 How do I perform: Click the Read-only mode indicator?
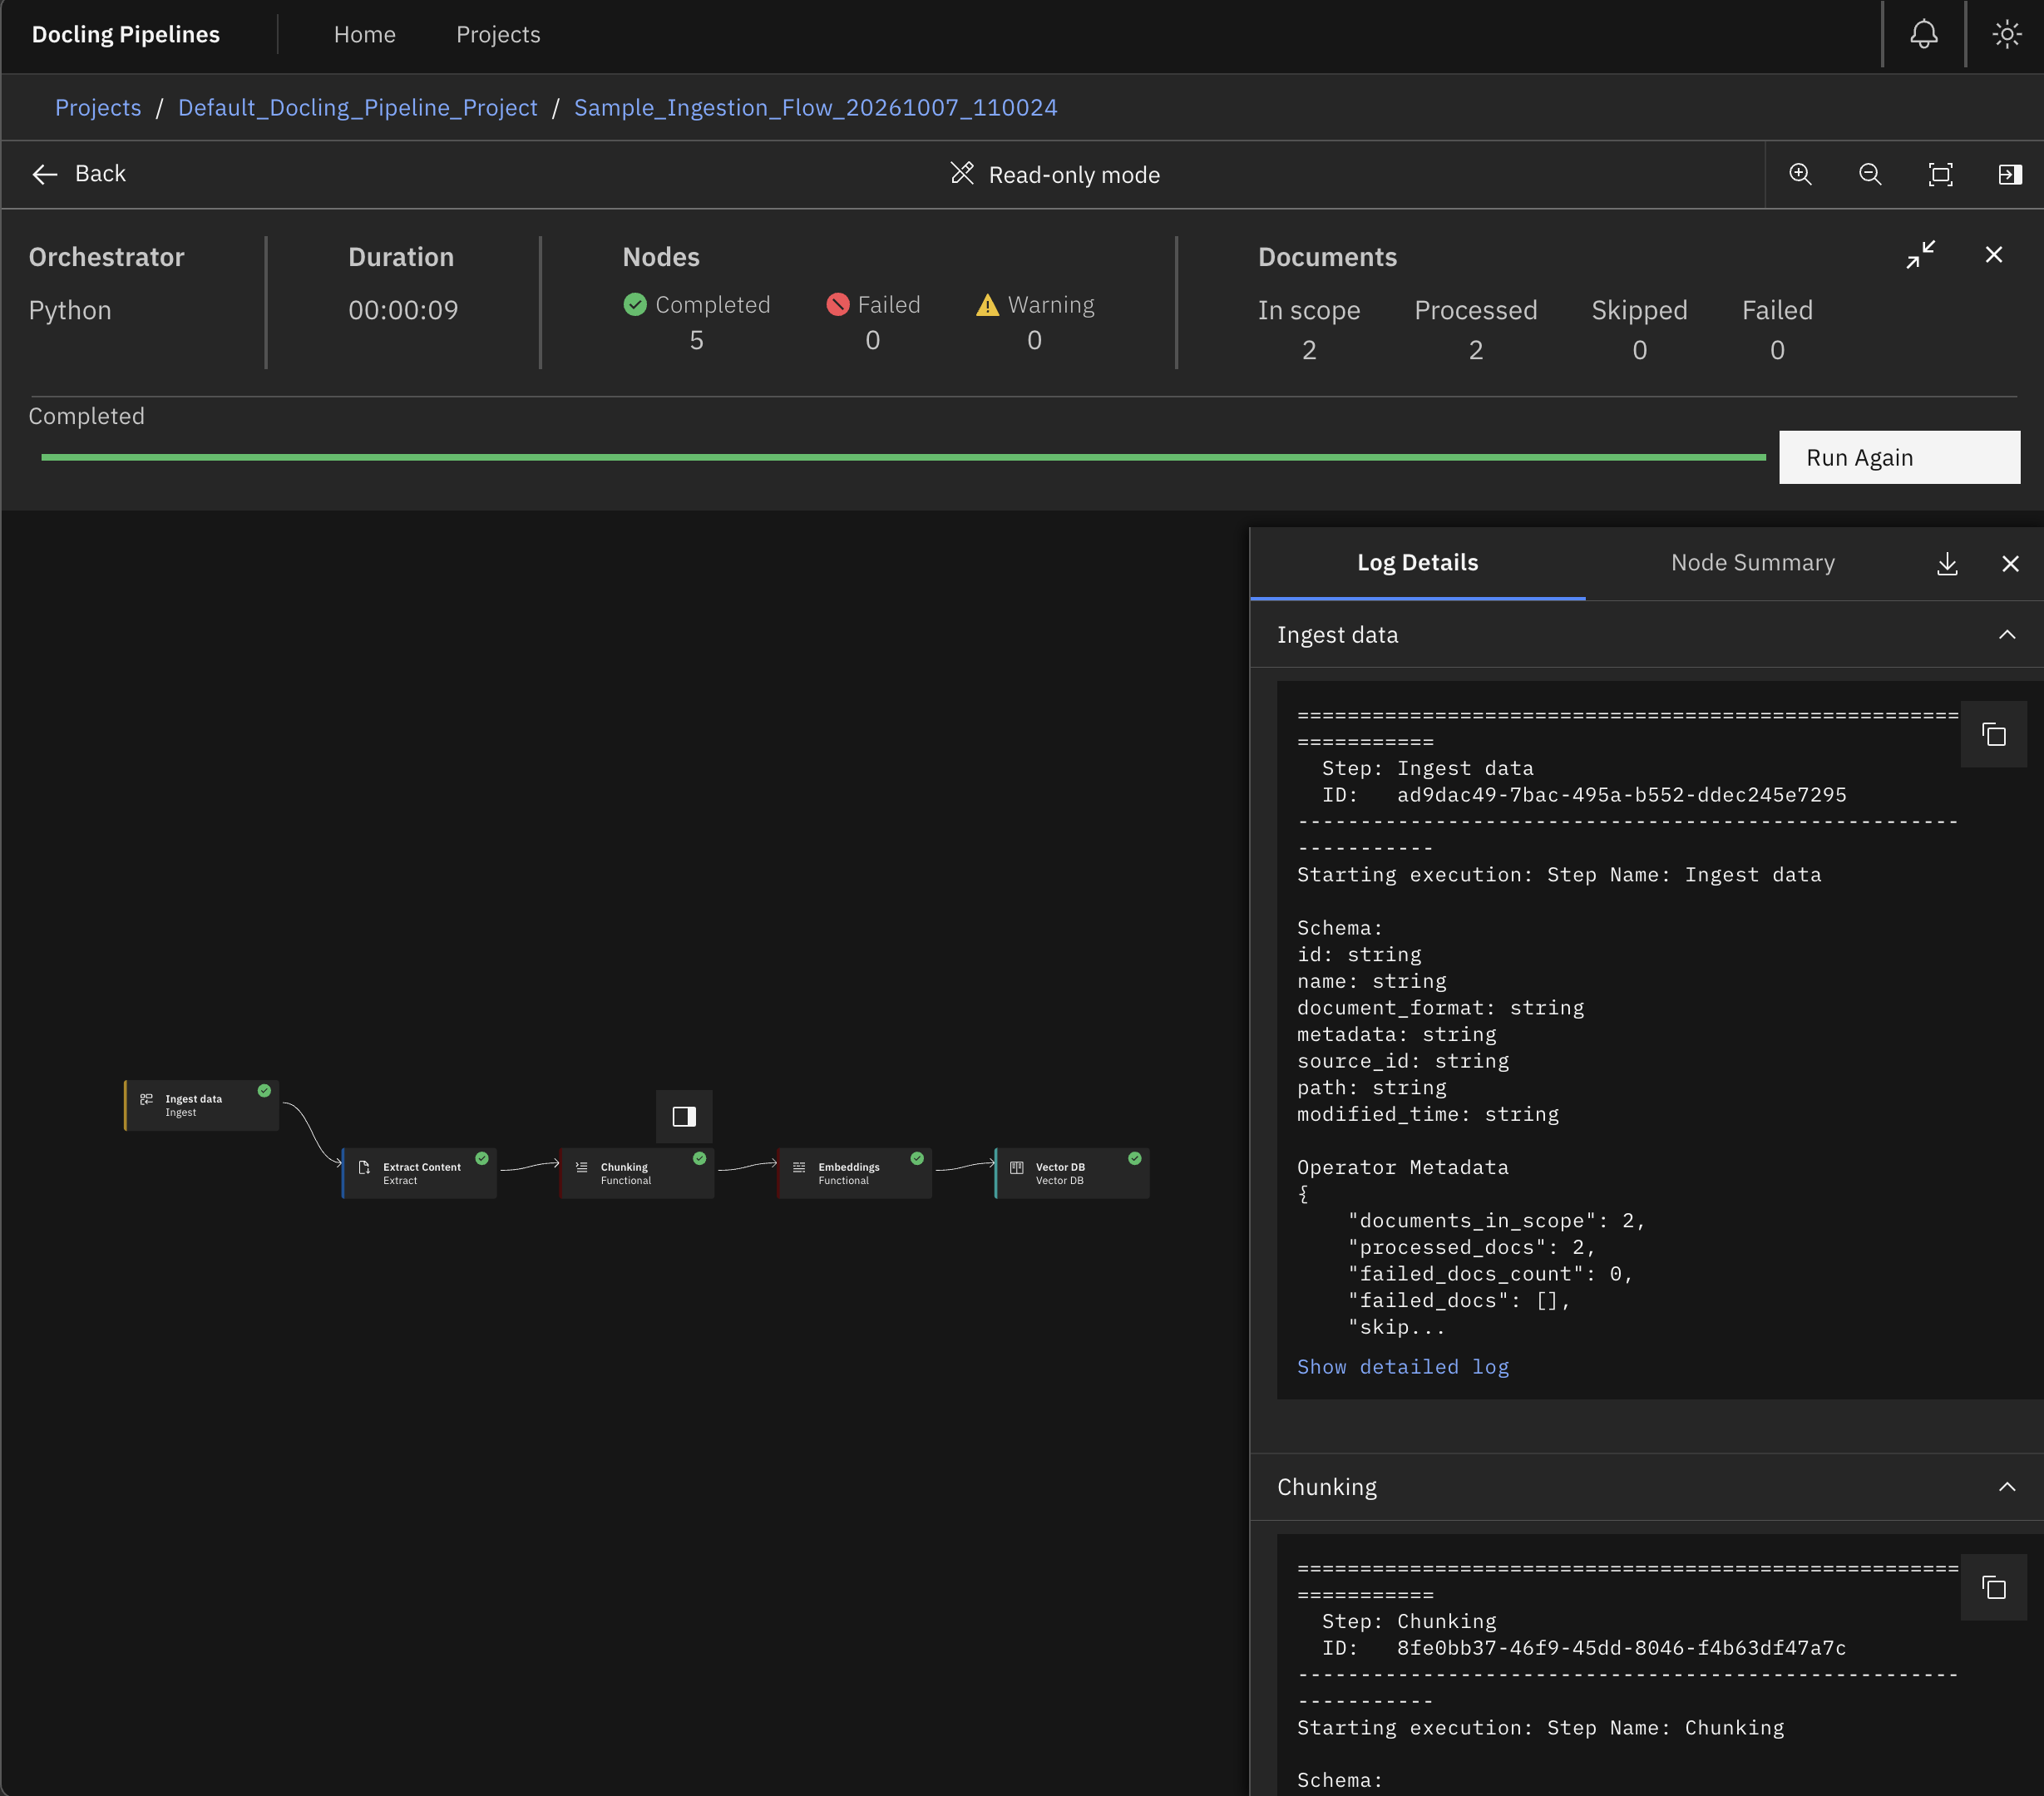1055,175
